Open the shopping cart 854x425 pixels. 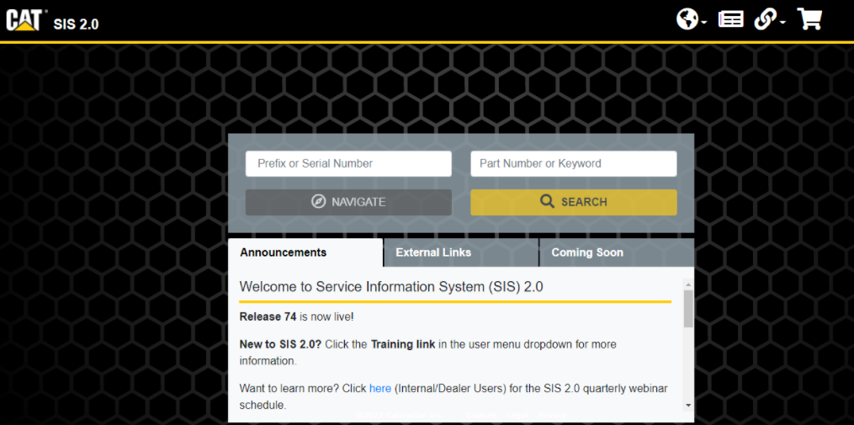pyautogui.click(x=809, y=19)
